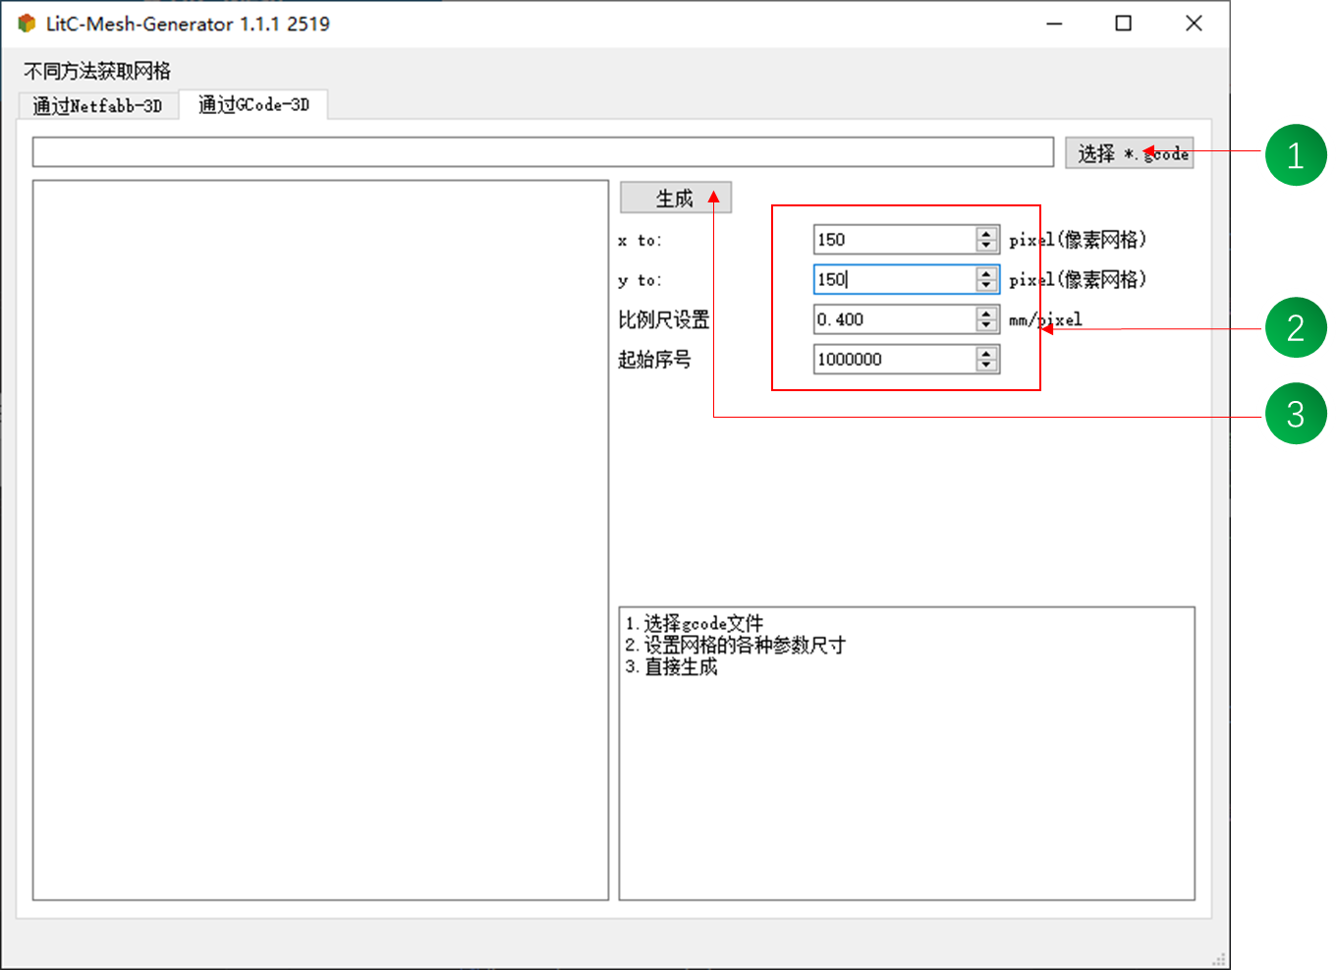Increment the 'y to' pixel value with up arrow
Image resolution: width=1336 pixels, height=970 pixels.
[985, 273]
